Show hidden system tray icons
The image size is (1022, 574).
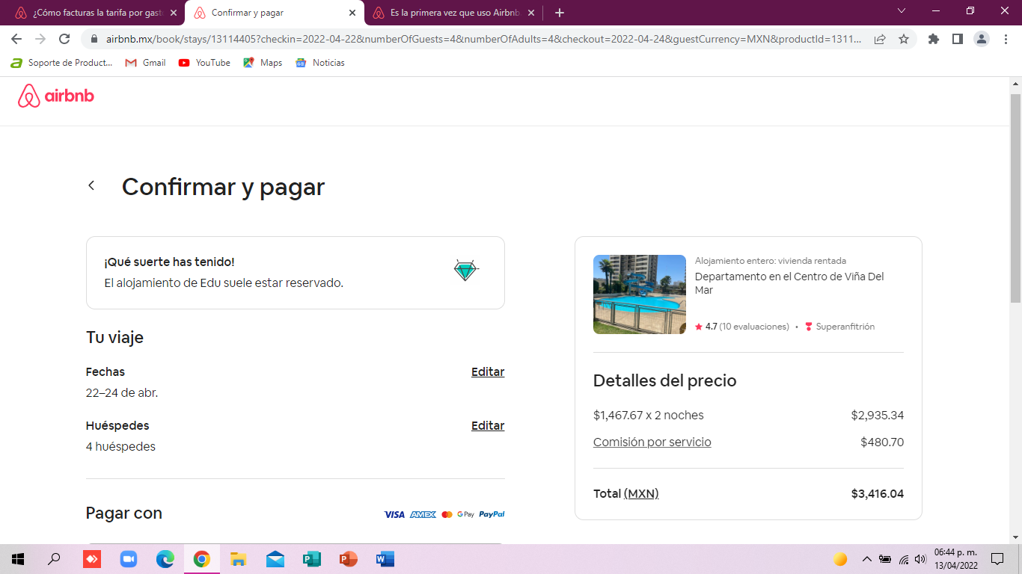point(866,559)
